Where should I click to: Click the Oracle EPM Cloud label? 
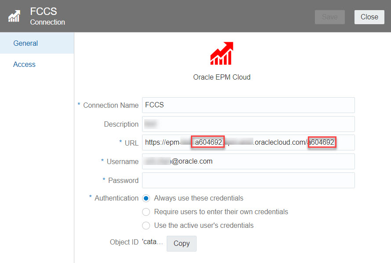pyautogui.click(x=222, y=77)
